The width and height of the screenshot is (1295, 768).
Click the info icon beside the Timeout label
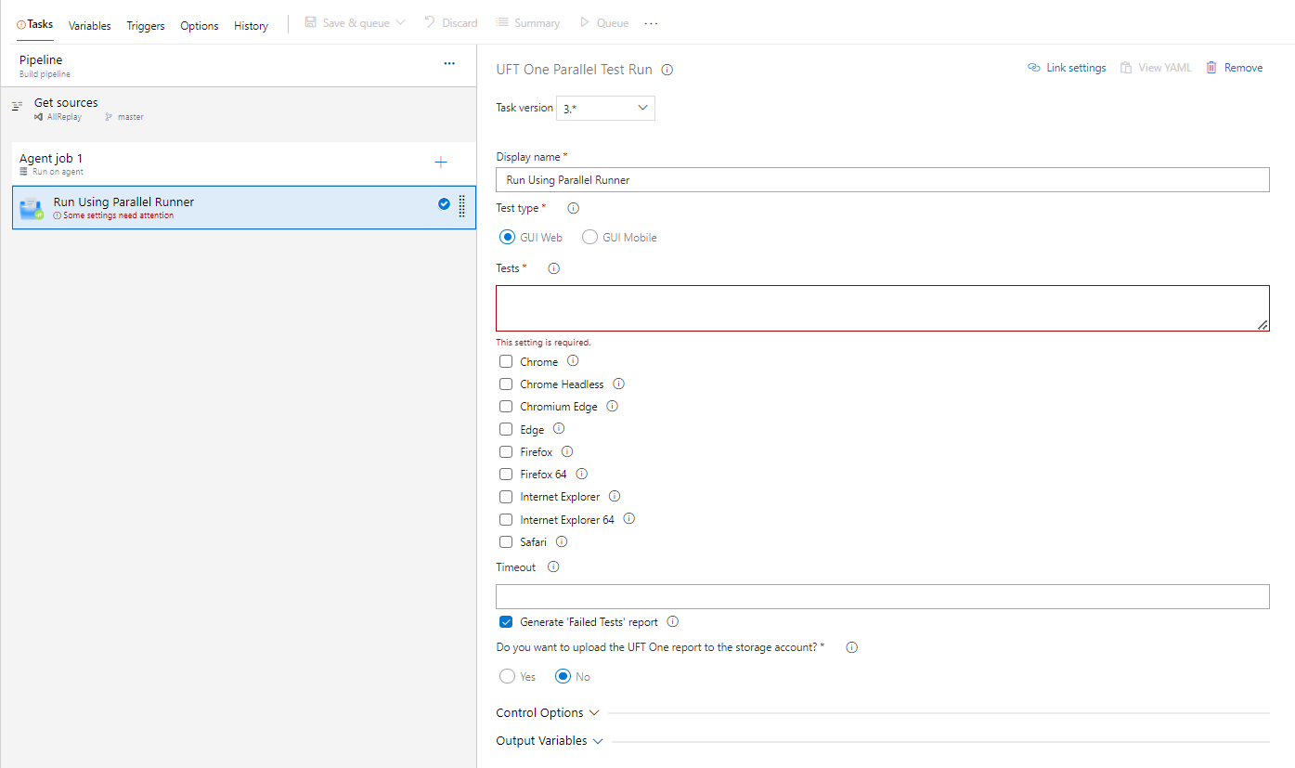tap(553, 566)
